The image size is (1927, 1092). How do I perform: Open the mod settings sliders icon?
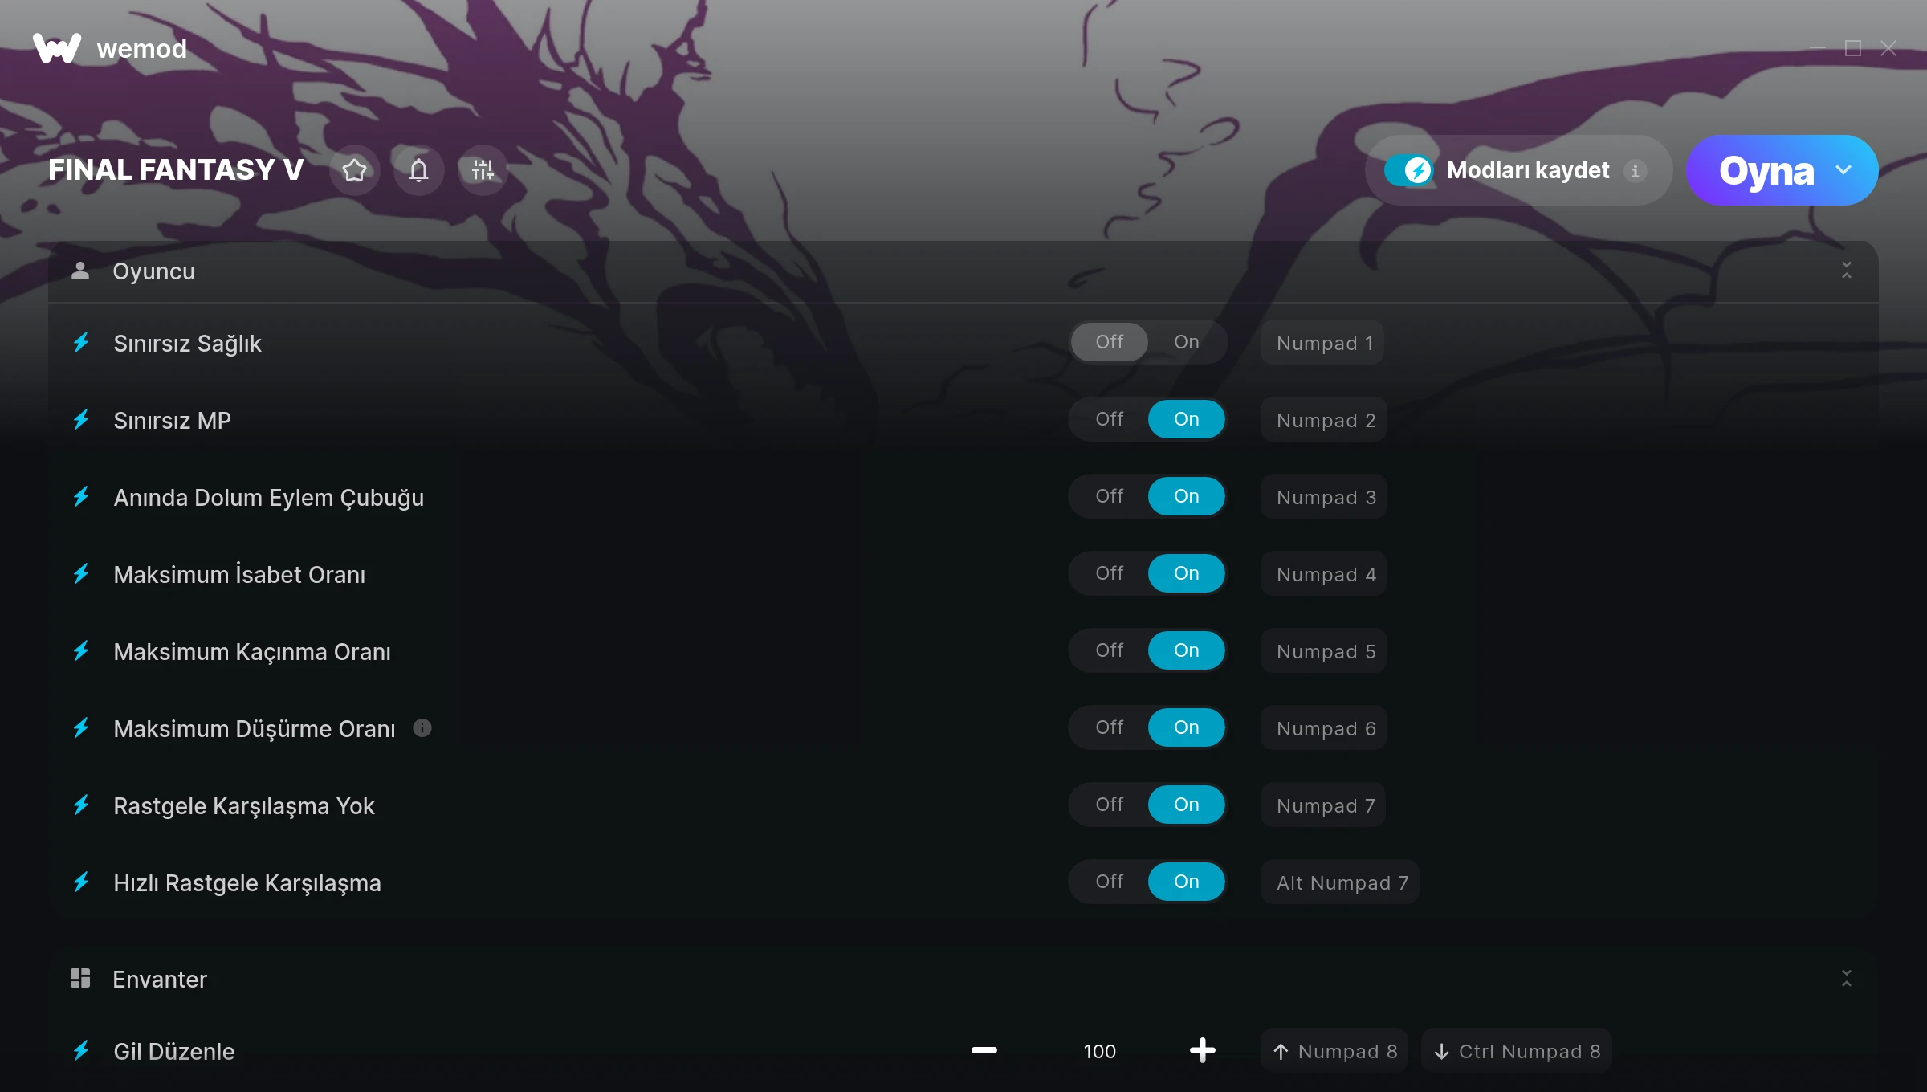click(483, 170)
